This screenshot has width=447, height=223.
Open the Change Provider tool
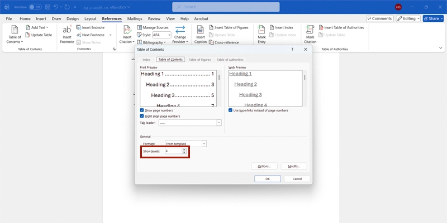click(180, 33)
